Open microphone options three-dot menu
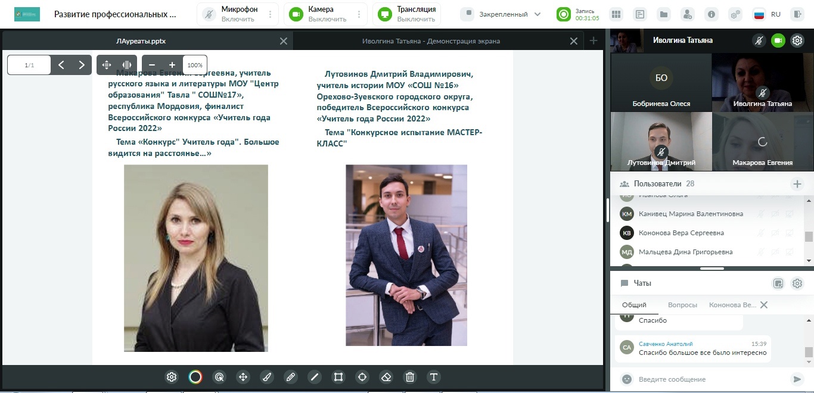 coord(271,14)
